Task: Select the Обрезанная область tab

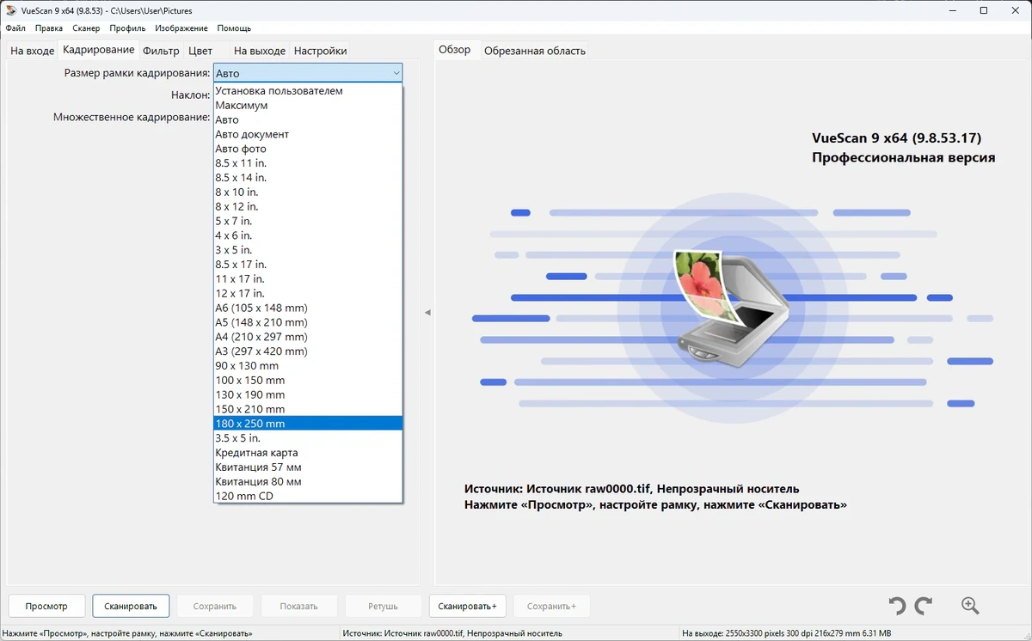Action: 535,51
